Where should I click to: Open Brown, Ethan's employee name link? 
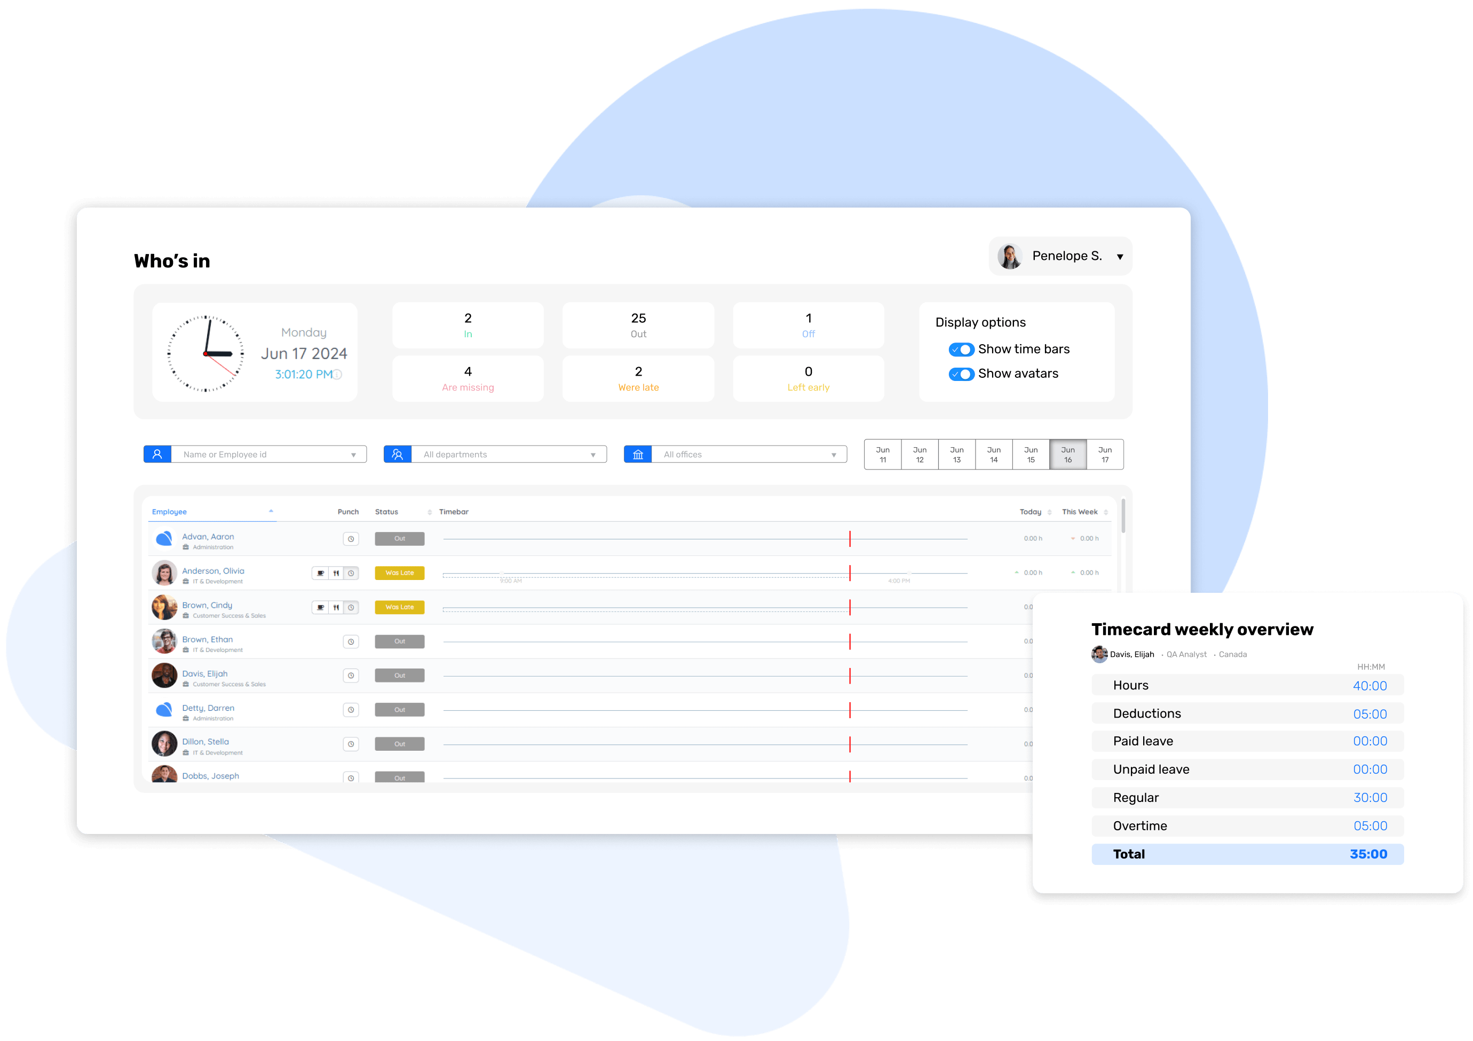click(x=207, y=639)
